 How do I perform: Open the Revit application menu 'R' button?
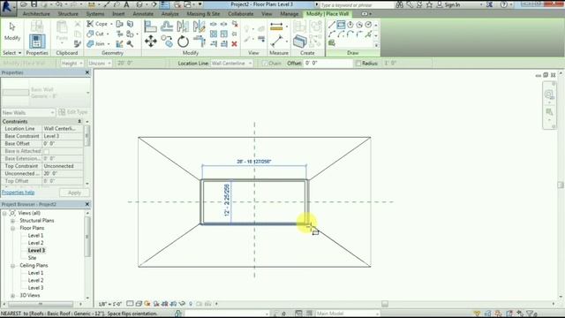(8, 7)
